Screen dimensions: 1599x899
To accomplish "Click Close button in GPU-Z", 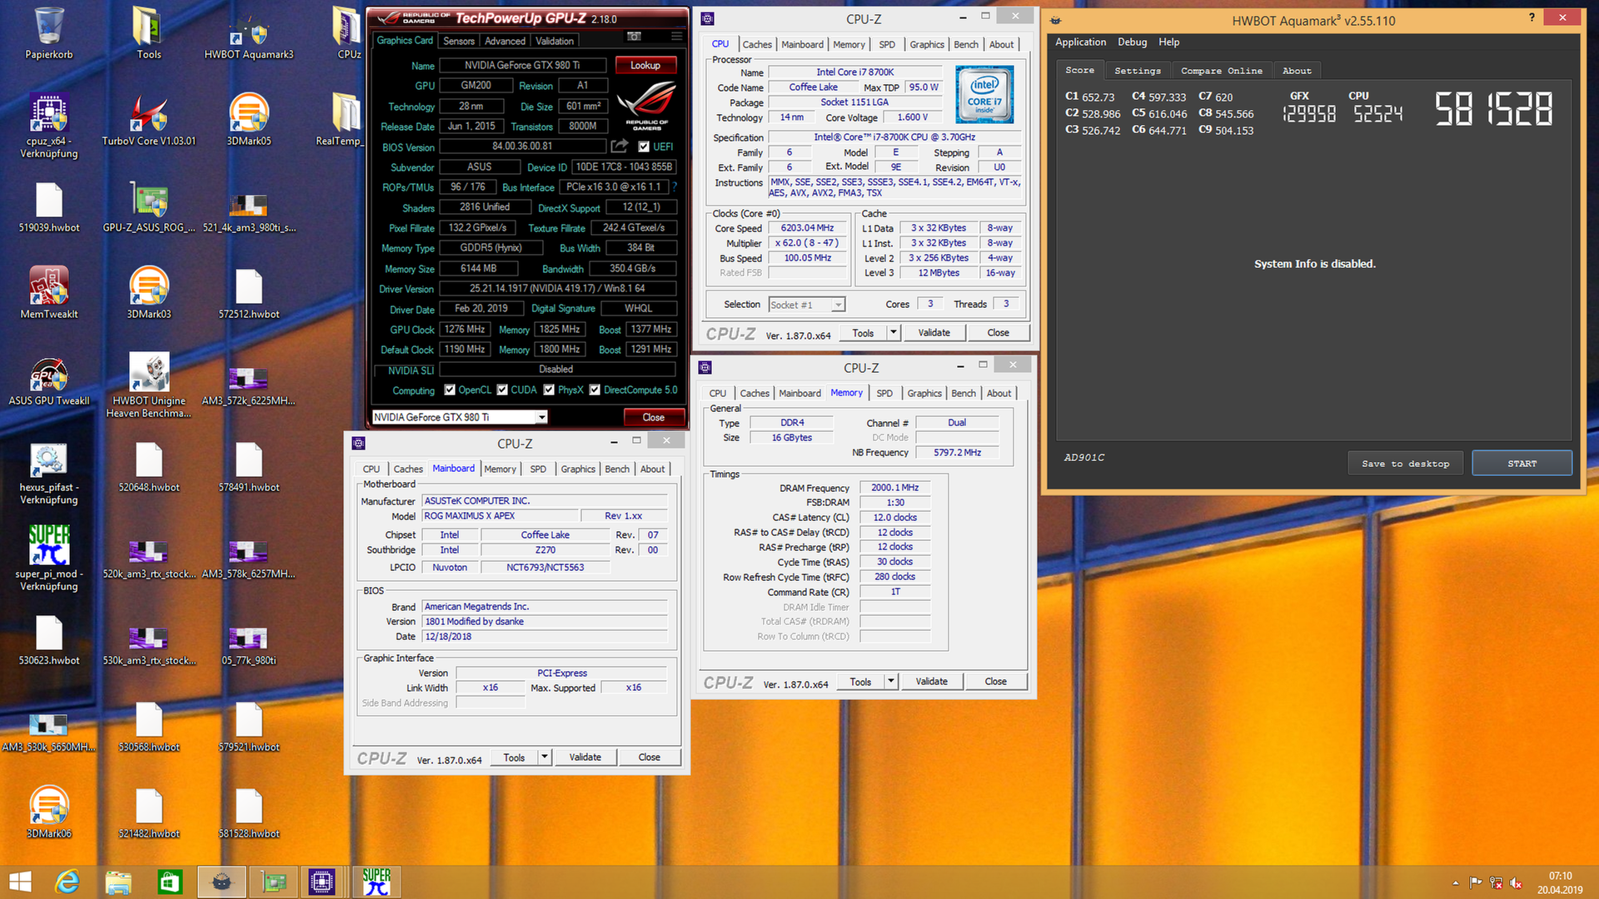I will [653, 418].
